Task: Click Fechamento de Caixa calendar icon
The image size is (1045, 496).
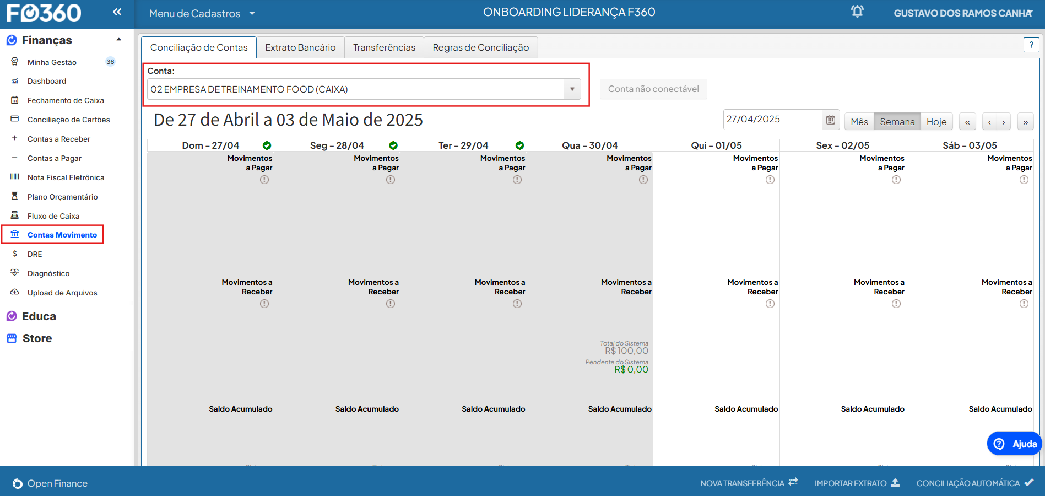Action: [x=15, y=100]
